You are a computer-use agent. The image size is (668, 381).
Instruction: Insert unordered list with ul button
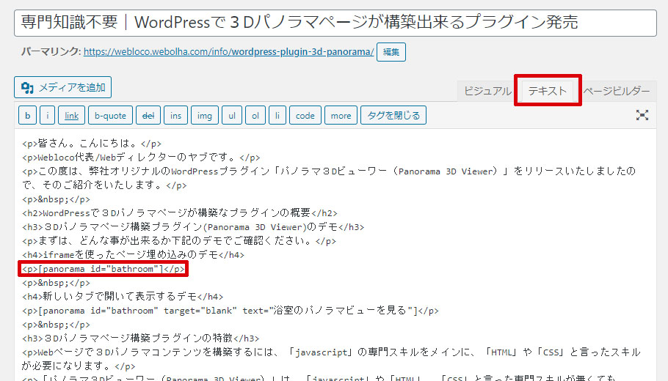tap(232, 115)
